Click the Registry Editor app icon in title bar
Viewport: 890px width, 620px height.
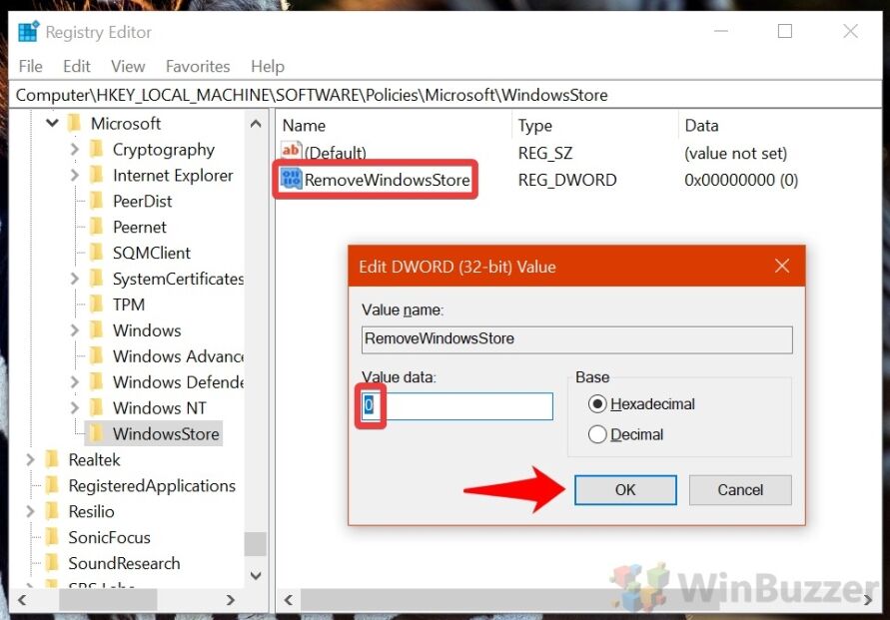[28, 31]
